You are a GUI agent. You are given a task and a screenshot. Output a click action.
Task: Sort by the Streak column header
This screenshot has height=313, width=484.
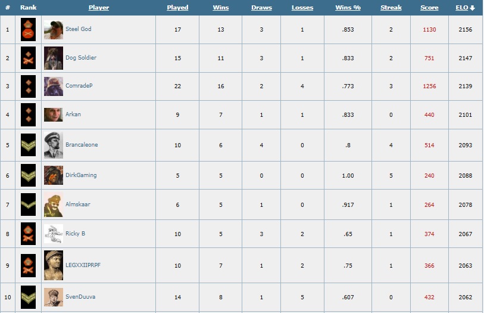[391, 8]
